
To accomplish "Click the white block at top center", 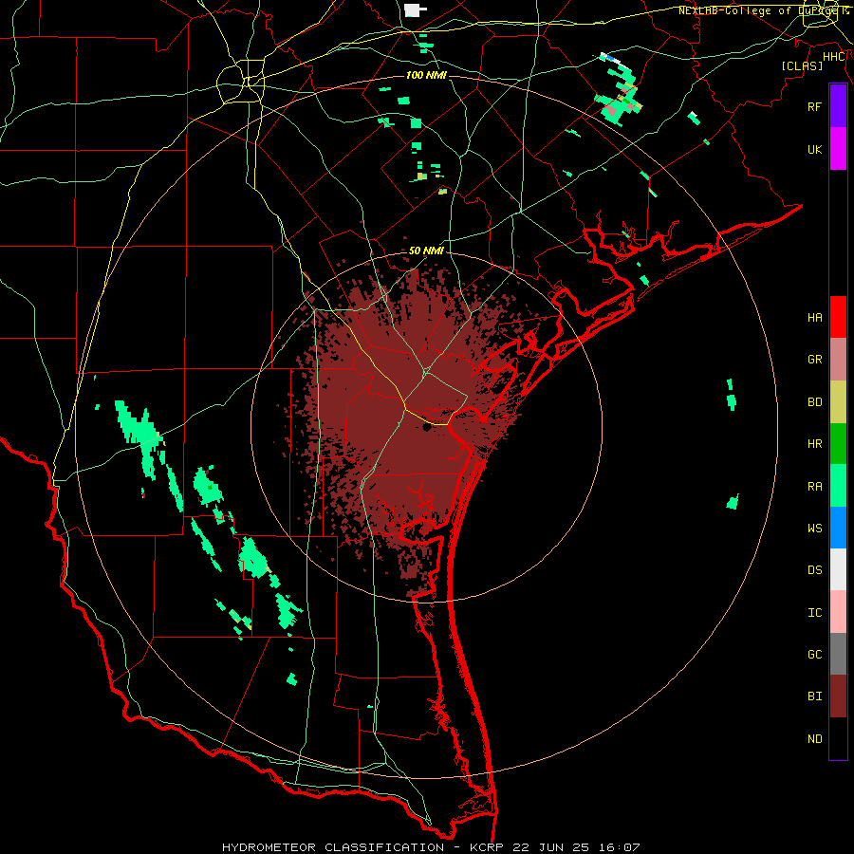I will click(415, 9).
